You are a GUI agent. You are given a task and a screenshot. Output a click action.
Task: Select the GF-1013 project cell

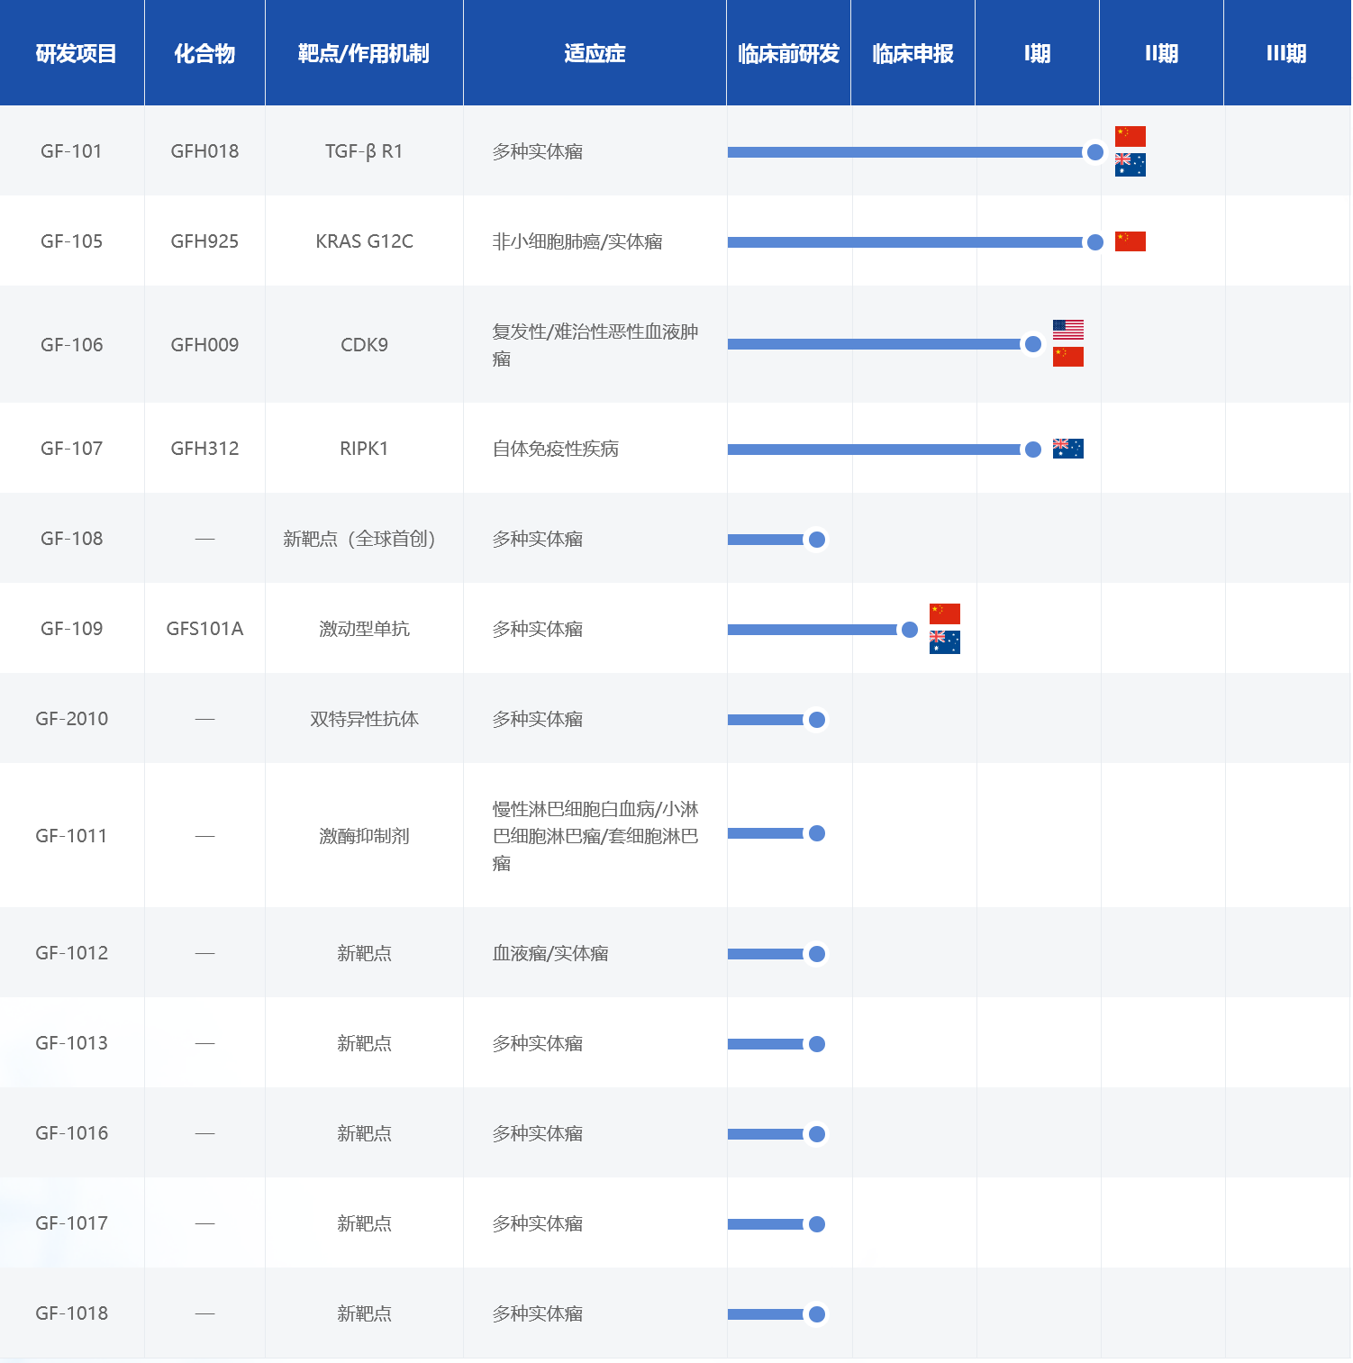pyautogui.click(x=71, y=1043)
